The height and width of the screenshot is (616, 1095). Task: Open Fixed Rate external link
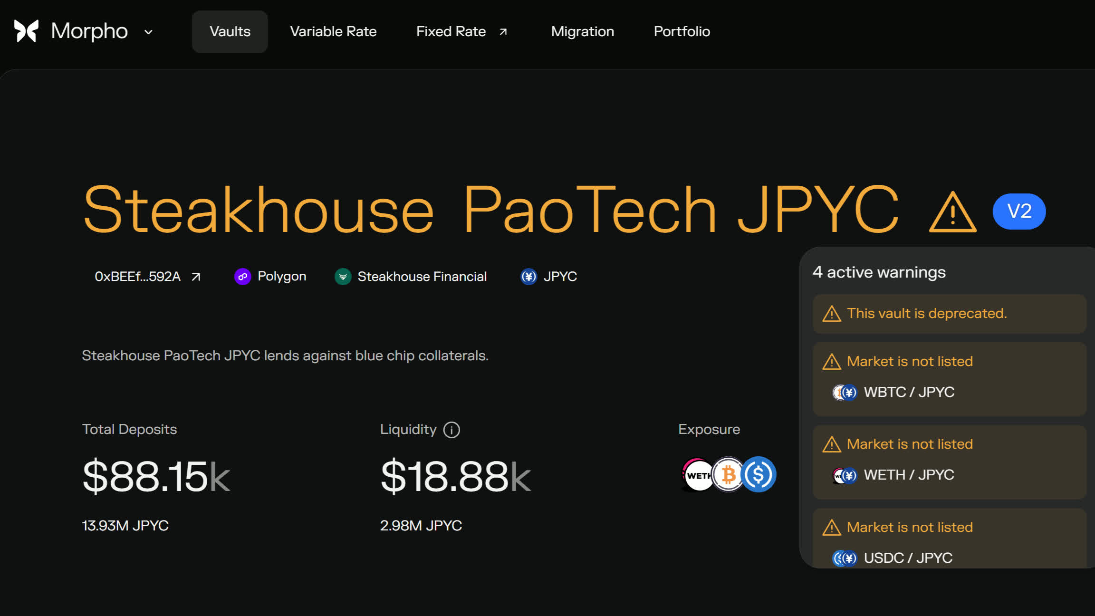(462, 31)
